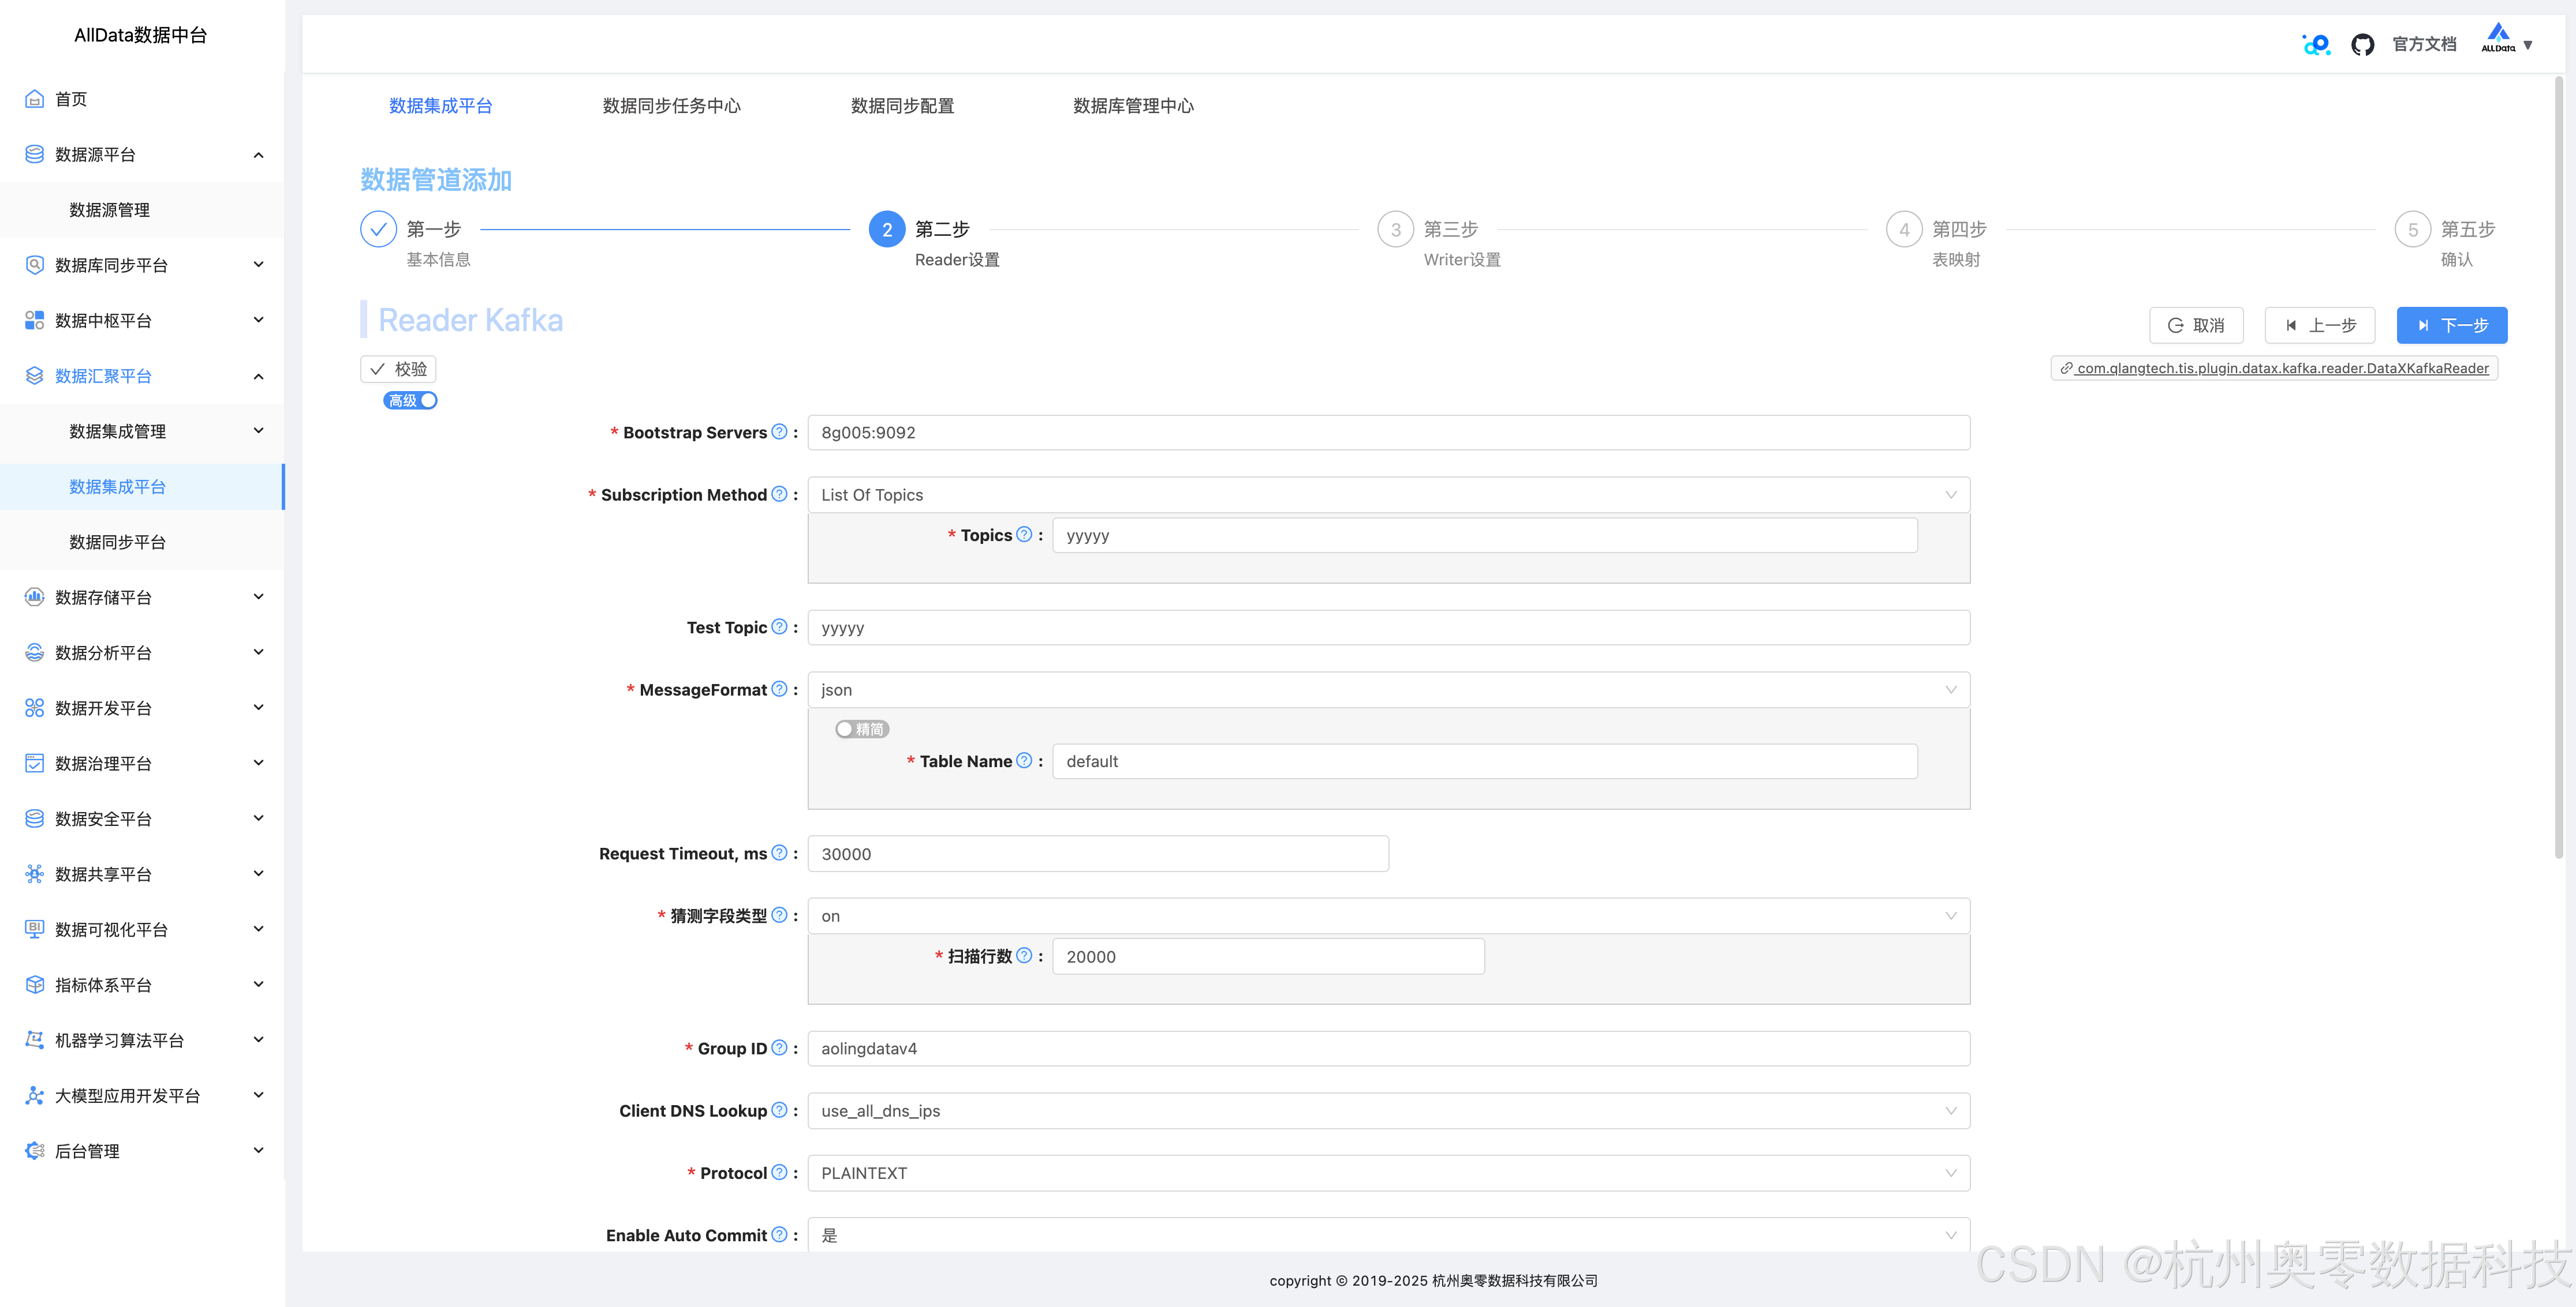The width and height of the screenshot is (2576, 1307).
Task: Click the 数据可视化平台 BI icon
Action: [34, 929]
